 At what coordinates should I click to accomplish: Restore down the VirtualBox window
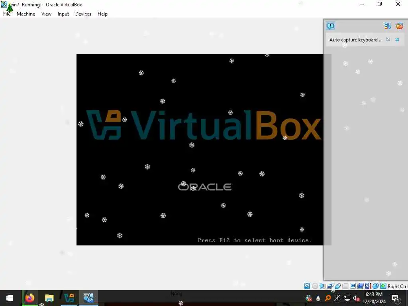tap(380, 4)
